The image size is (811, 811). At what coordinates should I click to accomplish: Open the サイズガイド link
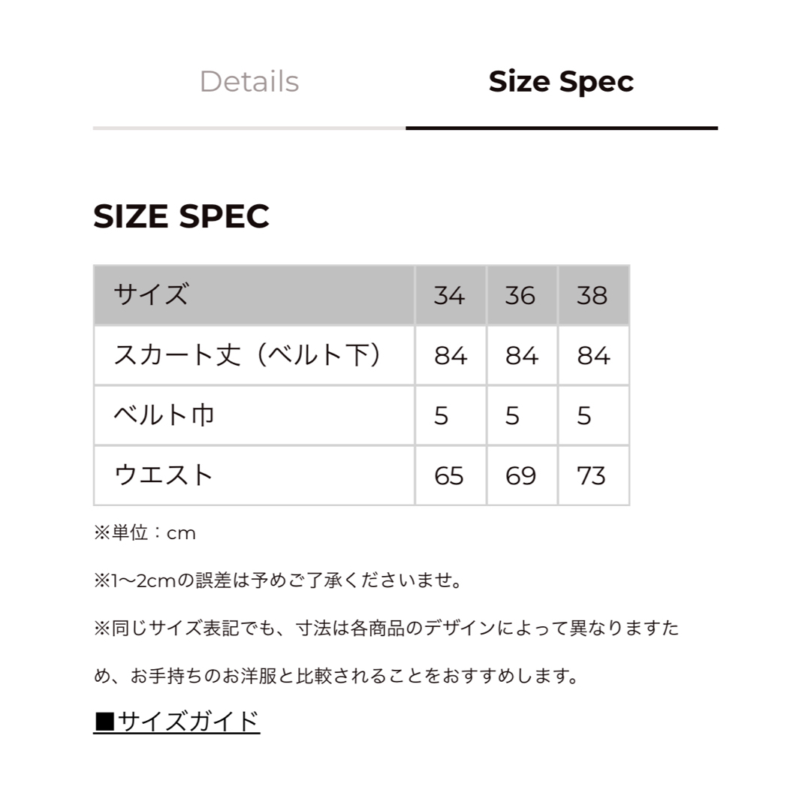pyautogui.click(x=176, y=721)
